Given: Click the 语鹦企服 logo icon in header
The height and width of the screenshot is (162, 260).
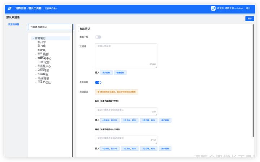Looking at the screenshot, I should [x=10, y=8].
